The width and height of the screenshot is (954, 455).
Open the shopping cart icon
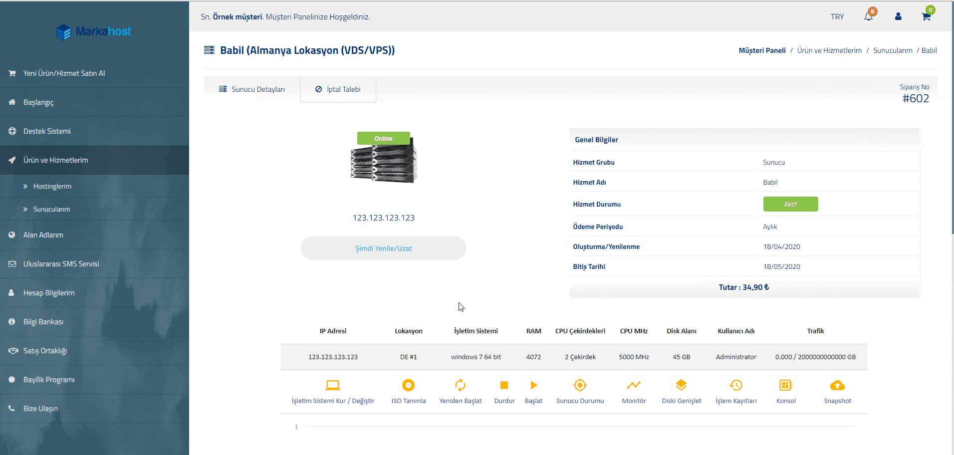[x=926, y=16]
